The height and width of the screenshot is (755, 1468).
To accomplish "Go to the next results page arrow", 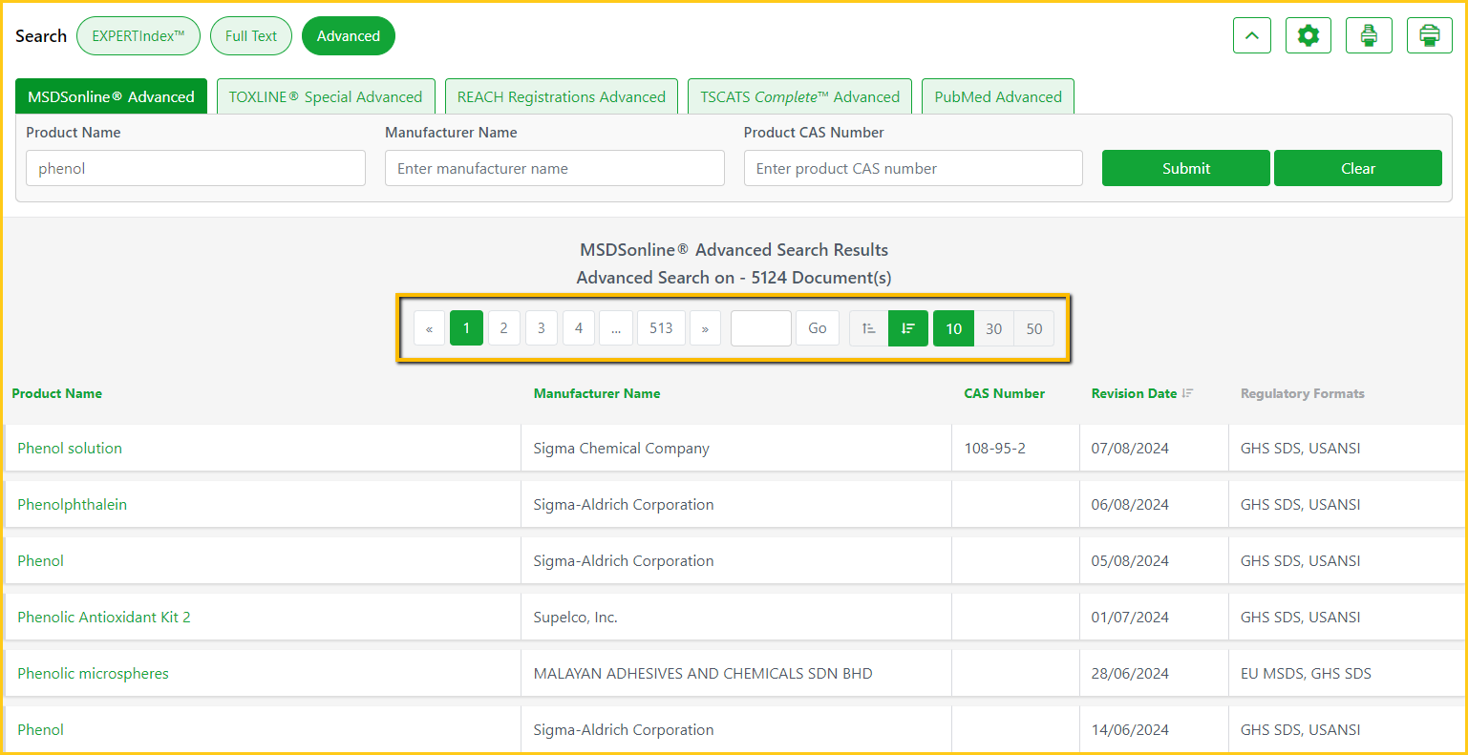I will tap(705, 328).
